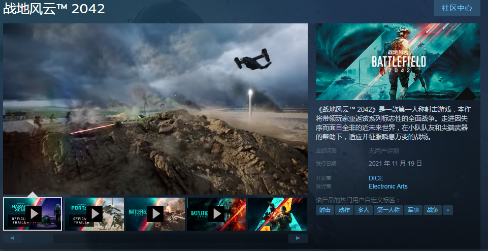Open the Electronic Arts publisher link
This screenshot has height=251, width=488.
click(388, 186)
